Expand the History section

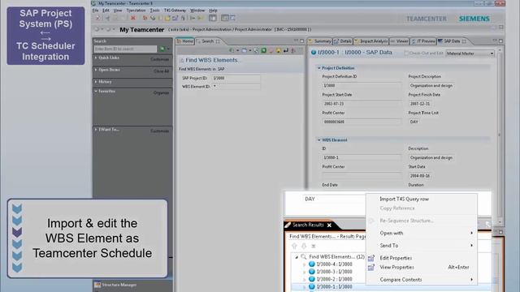(96, 82)
